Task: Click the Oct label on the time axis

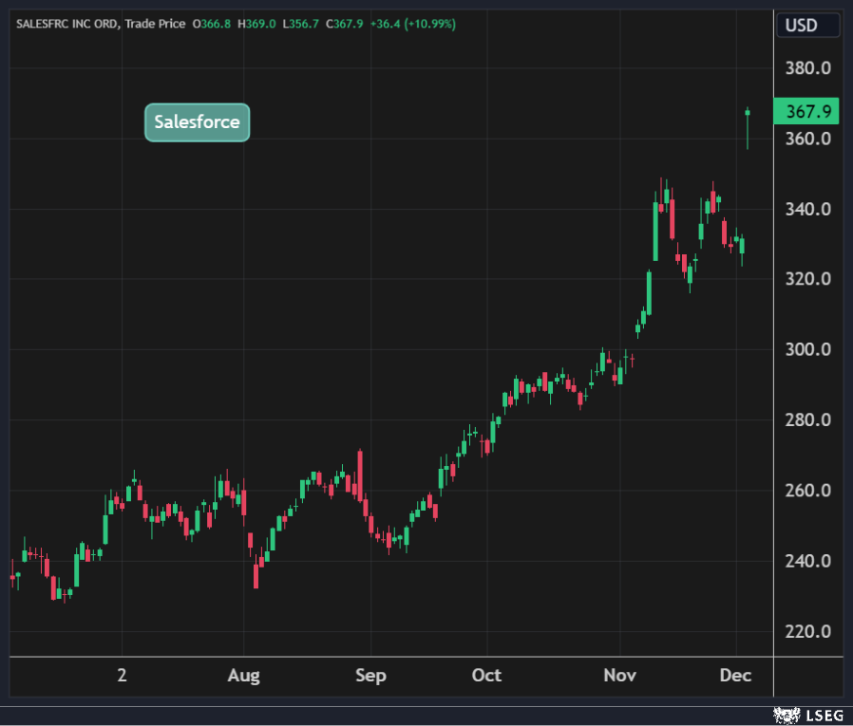Action: 486,676
